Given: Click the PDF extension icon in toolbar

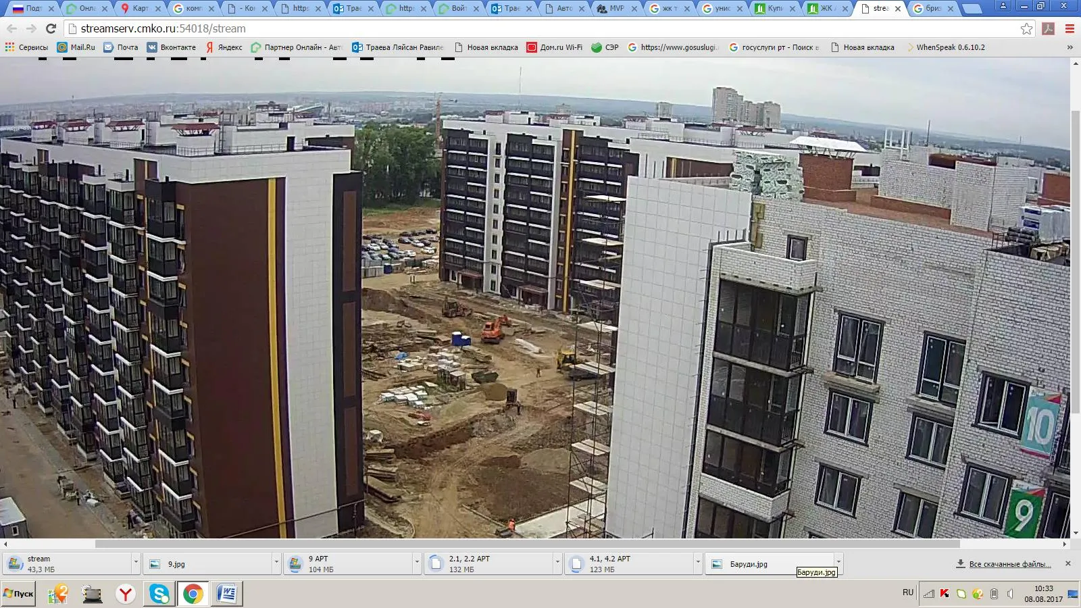Looking at the screenshot, I should [1049, 28].
